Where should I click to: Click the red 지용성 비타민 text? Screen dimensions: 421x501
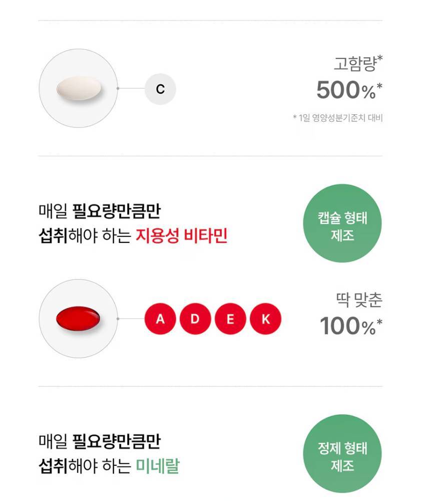(181, 235)
